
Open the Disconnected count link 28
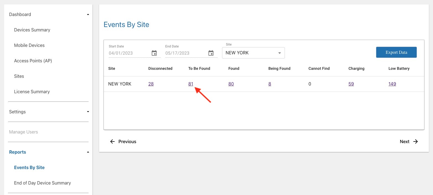tap(151, 84)
